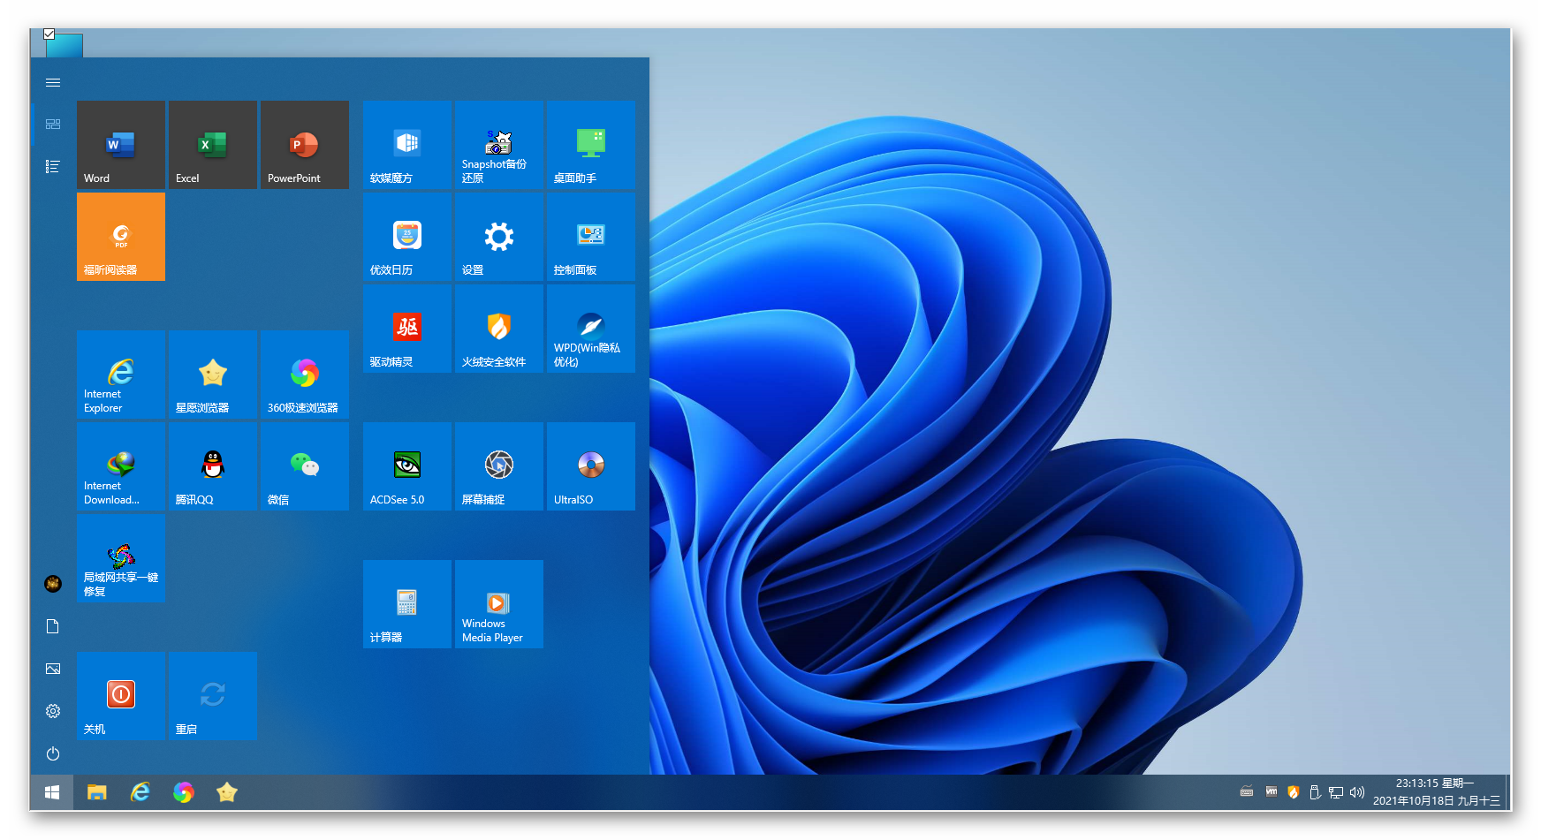Screen dimensions: 1541x840
Task: Launch the 驱动精灵 tile
Action: point(407,329)
